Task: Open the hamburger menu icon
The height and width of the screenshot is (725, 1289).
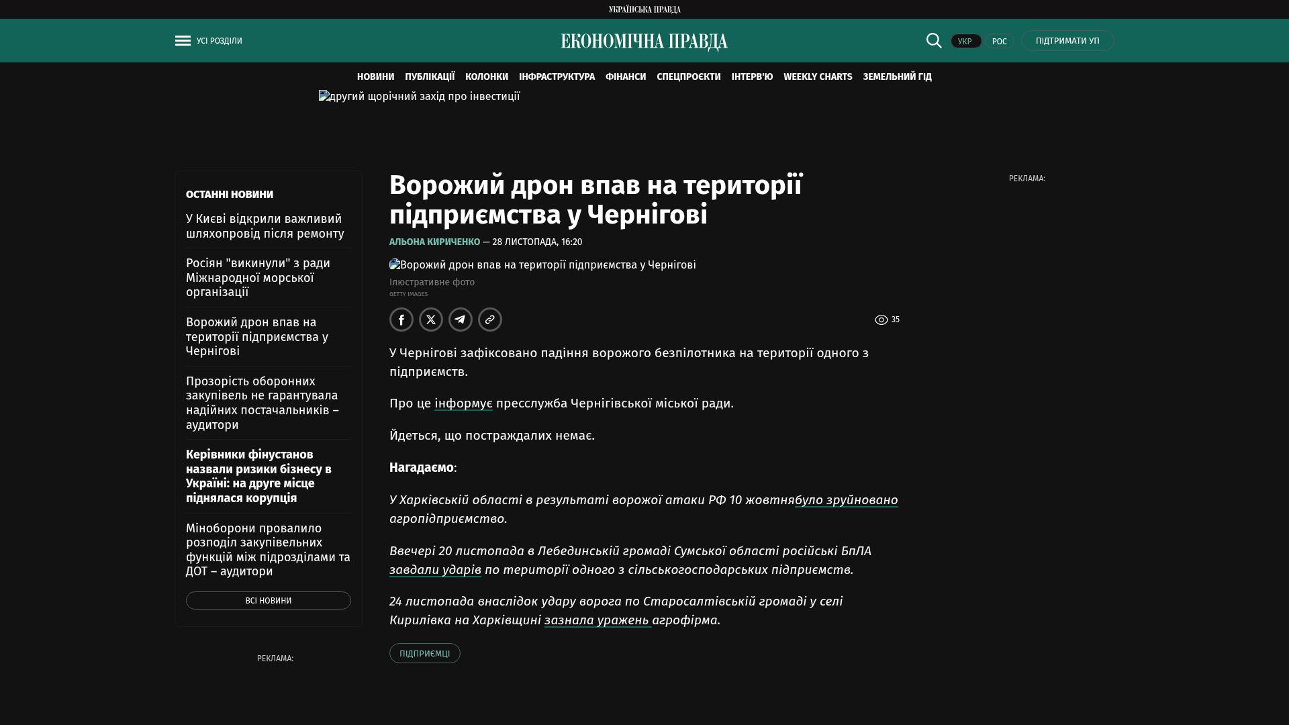Action: click(183, 41)
